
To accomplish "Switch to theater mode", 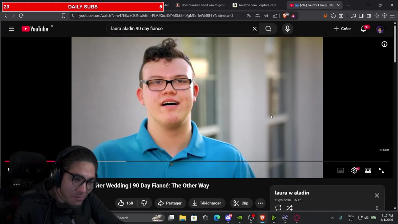I will click(368, 170).
